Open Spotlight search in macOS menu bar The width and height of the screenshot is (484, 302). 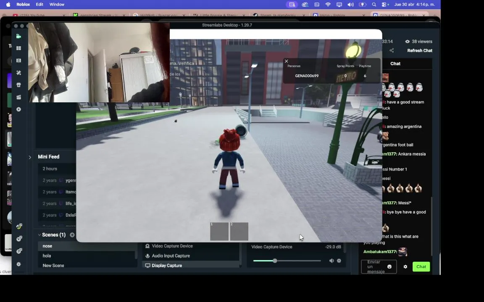(x=374, y=4)
